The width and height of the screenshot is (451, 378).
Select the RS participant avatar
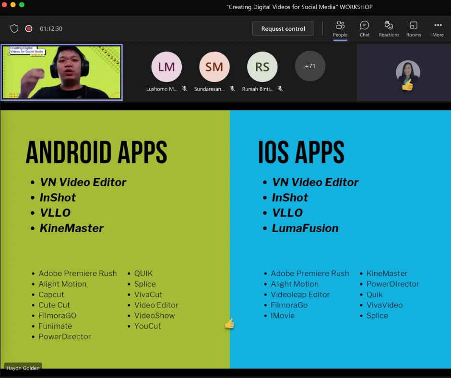[262, 67]
